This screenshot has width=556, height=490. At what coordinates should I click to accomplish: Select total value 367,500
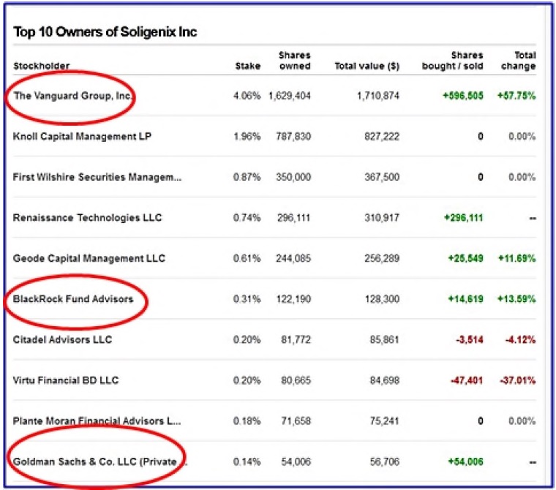click(x=382, y=177)
